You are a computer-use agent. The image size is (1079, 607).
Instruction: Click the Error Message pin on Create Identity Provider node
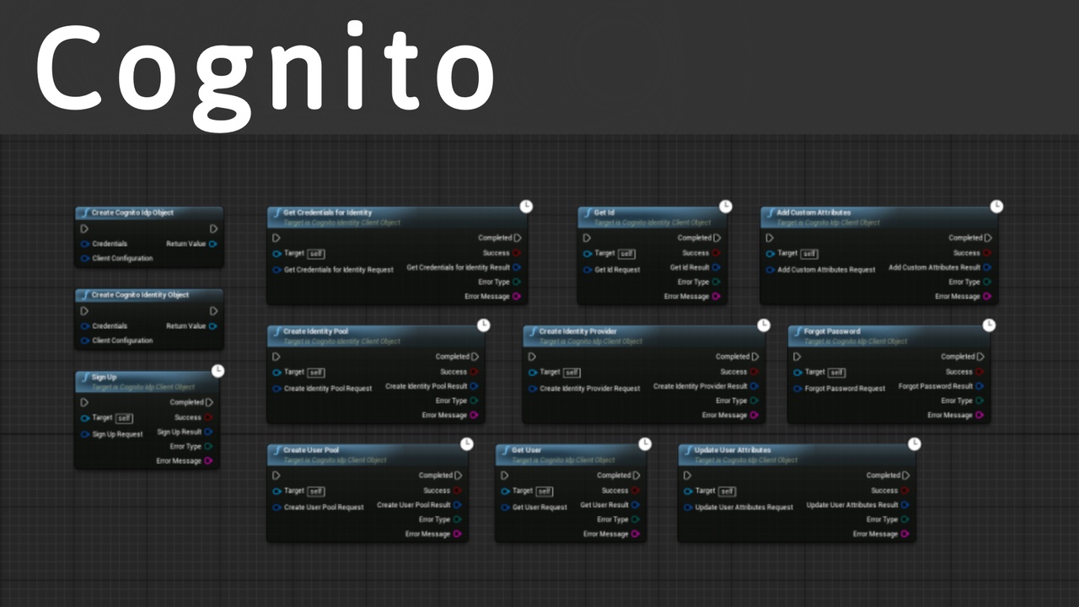(754, 416)
